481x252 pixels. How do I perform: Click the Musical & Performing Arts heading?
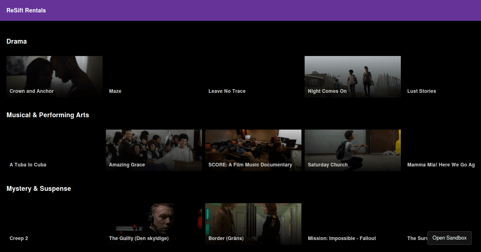(x=48, y=115)
